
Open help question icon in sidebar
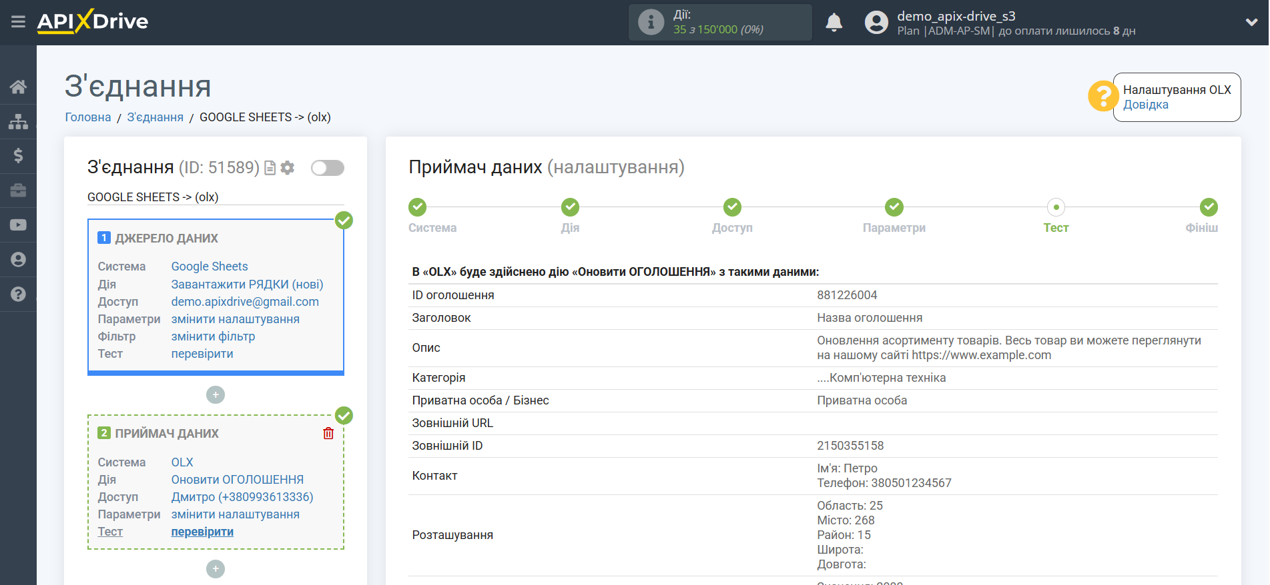pos(18,294)
